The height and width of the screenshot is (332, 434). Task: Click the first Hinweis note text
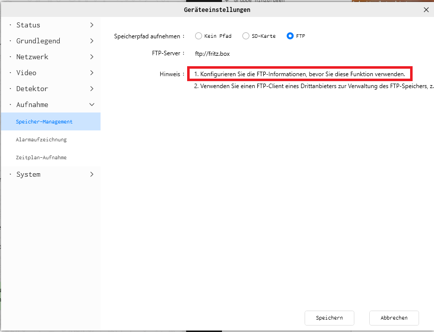(300, 74)
